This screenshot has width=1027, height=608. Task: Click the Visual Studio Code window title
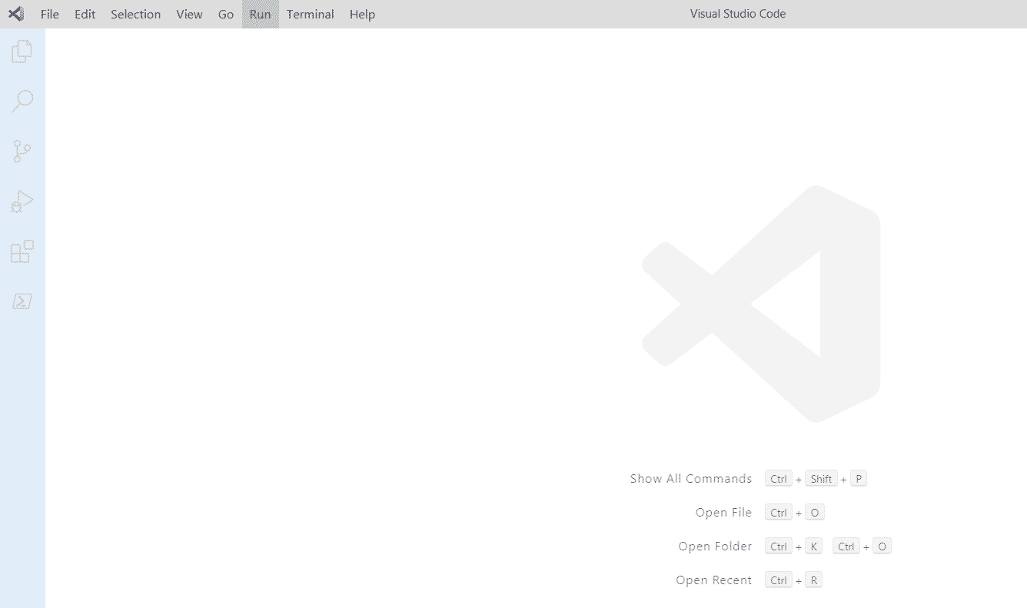coord(737,14)
